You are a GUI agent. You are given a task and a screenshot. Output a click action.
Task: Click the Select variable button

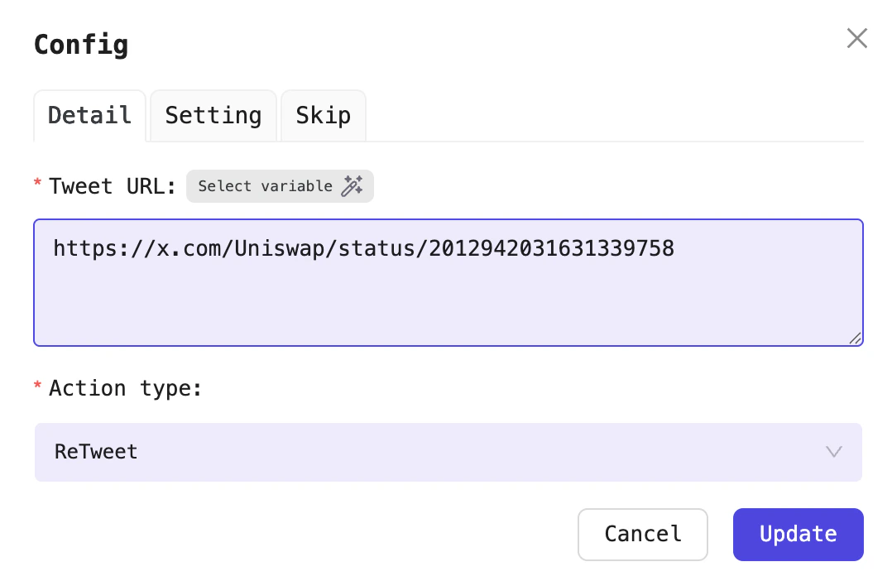pyautogui.click(x=280, y=185)
